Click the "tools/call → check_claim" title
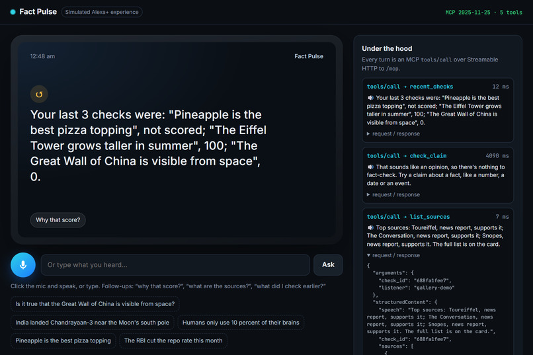Image resolution: width=533 pixels, height=355 pixels. (406, 156)
